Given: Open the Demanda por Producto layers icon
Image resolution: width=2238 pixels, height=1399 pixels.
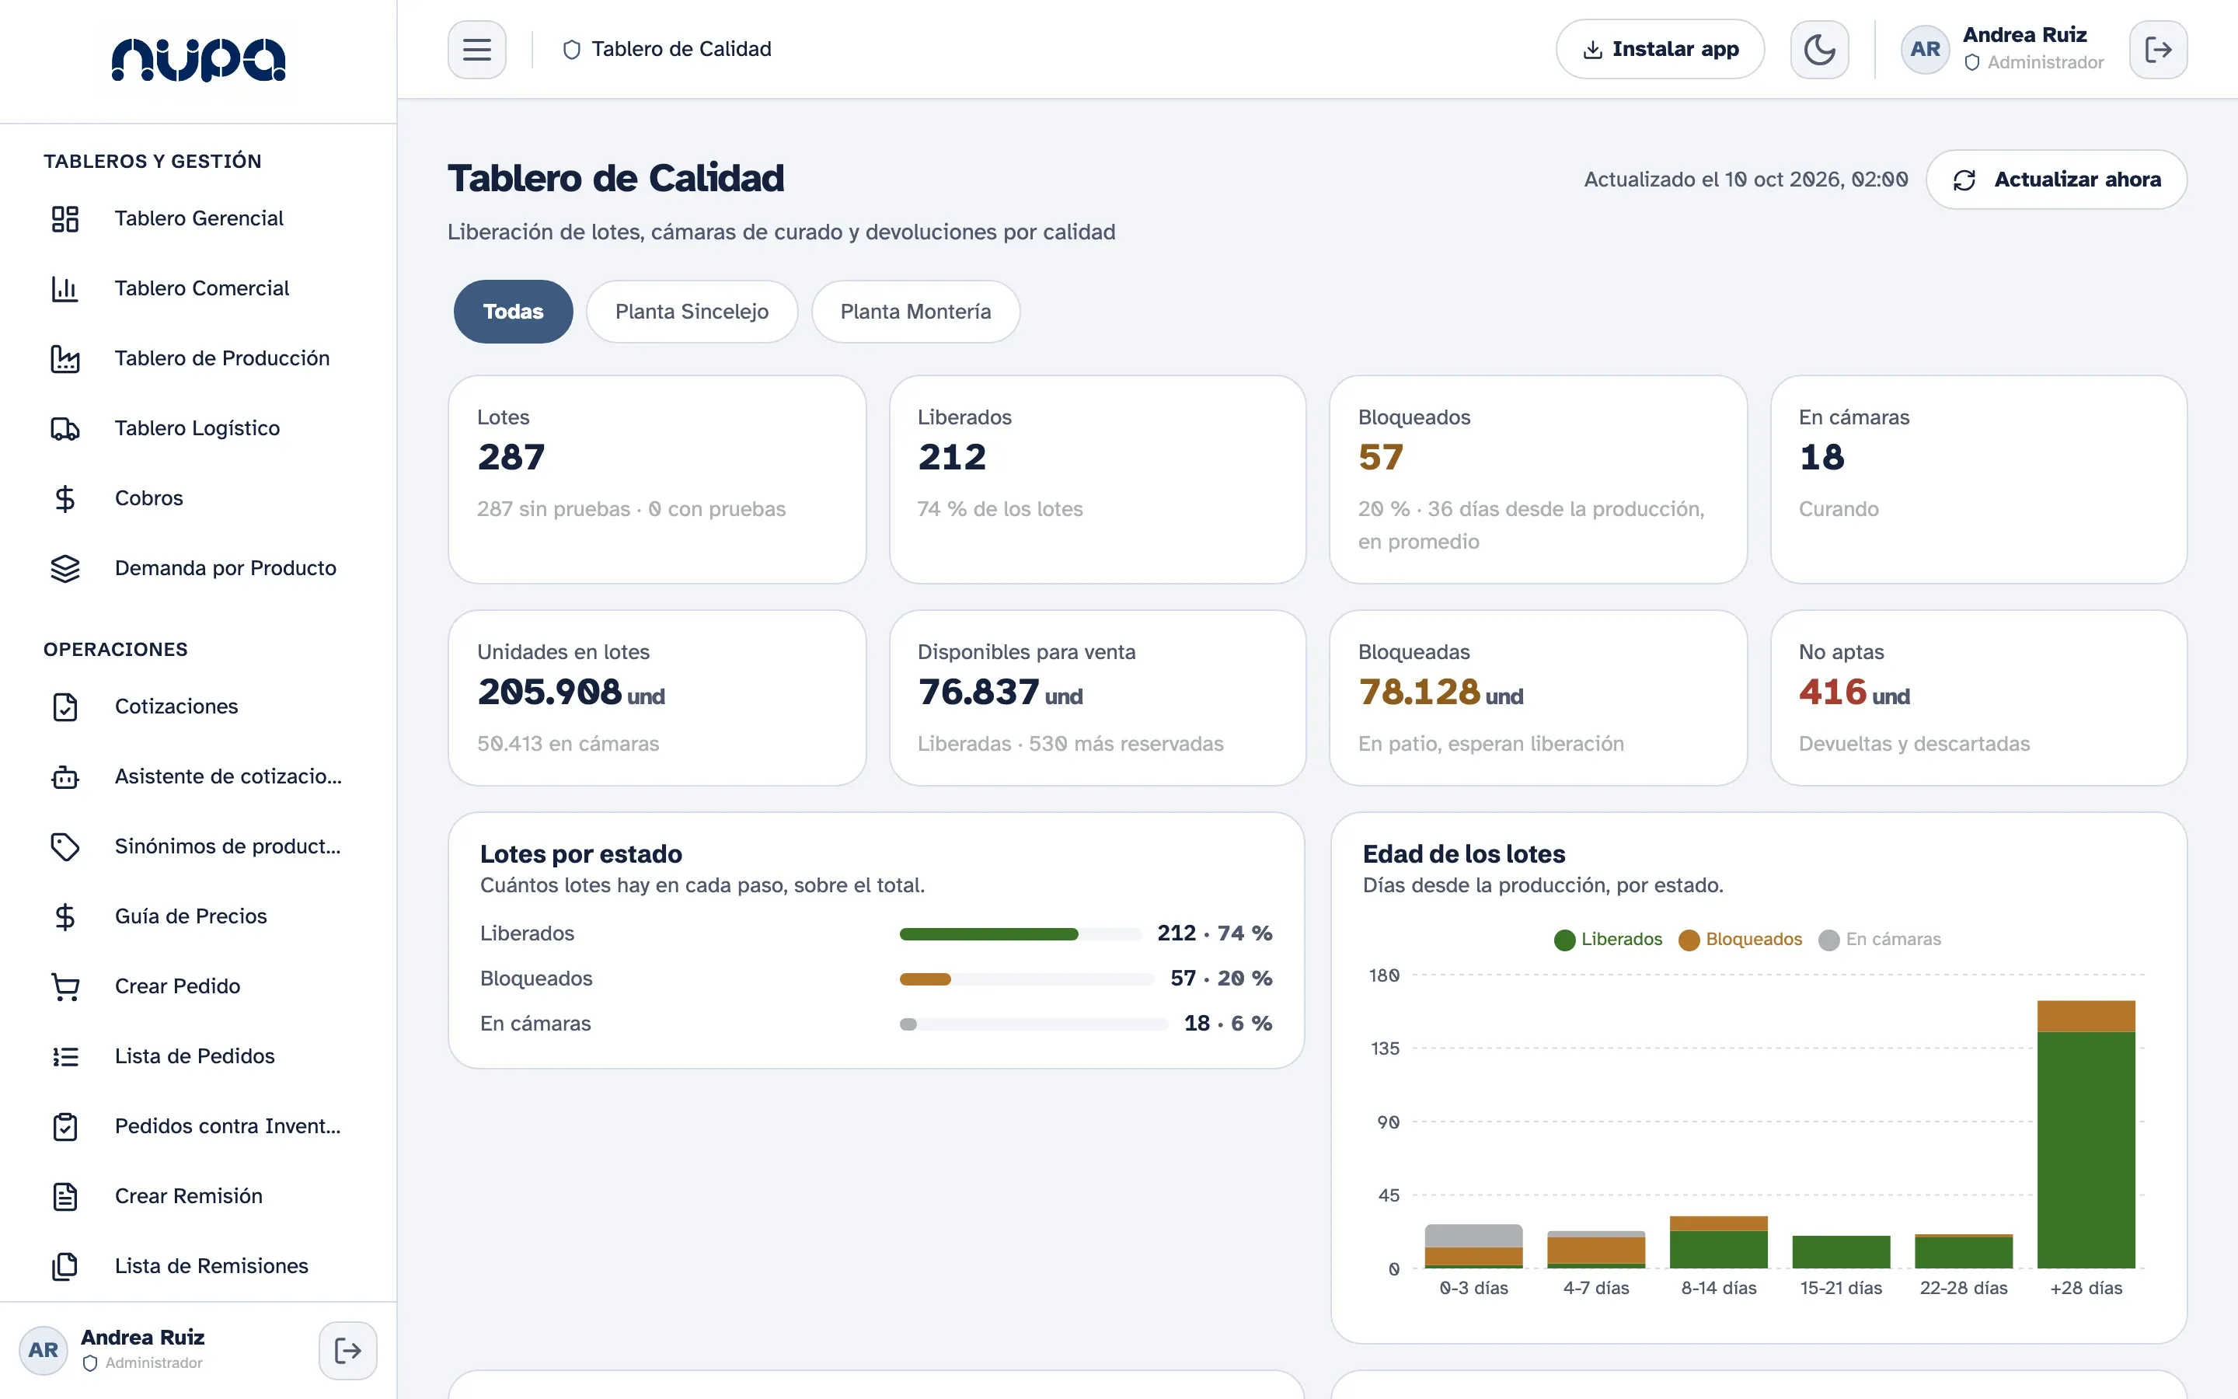Looking at the screenshot, I should point(64,568).
